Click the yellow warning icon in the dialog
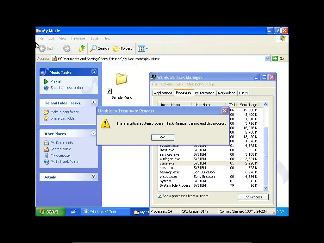The width and height of the screenshot is (324, 243). pos(105,124)
